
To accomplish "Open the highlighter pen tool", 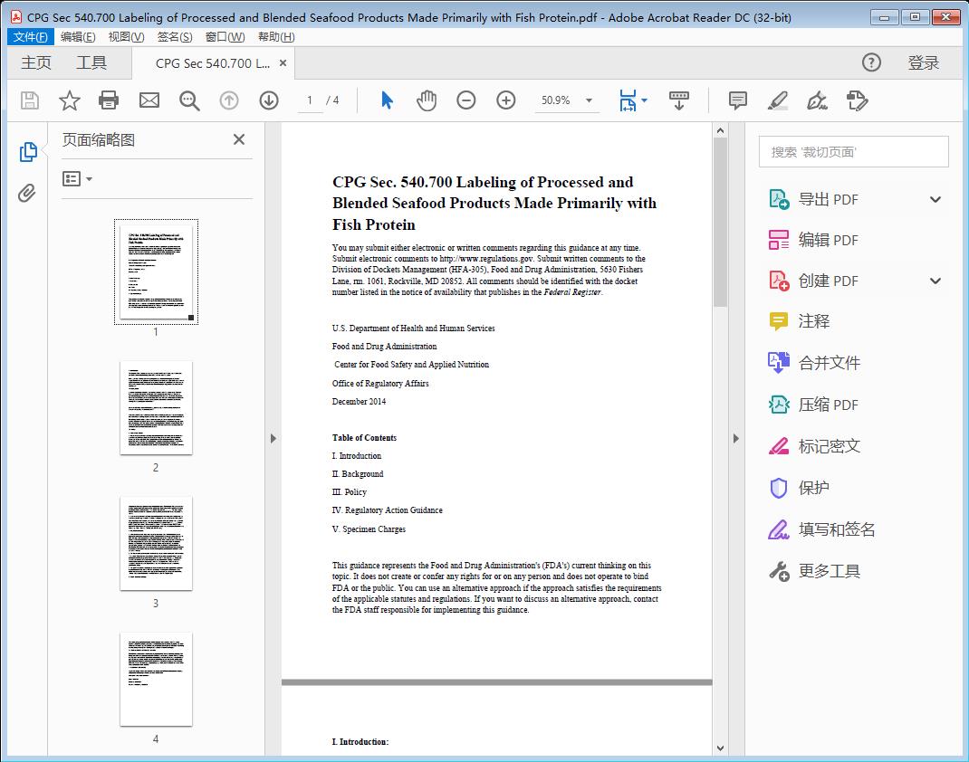I will coord(777,100).
